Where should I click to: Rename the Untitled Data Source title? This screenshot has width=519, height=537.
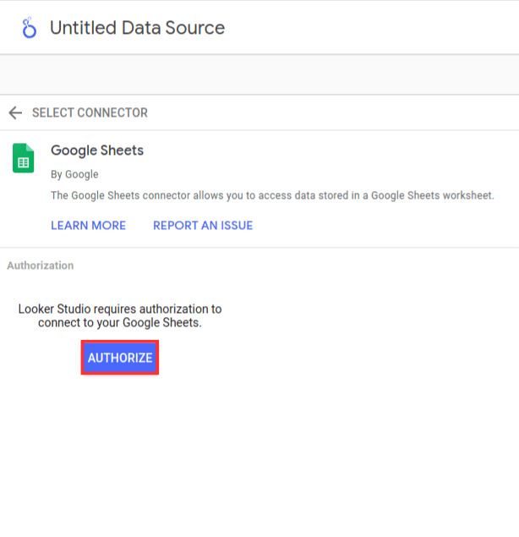(x=137, y=28)
